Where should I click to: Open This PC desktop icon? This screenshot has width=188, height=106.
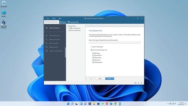(x=4, y=14)
